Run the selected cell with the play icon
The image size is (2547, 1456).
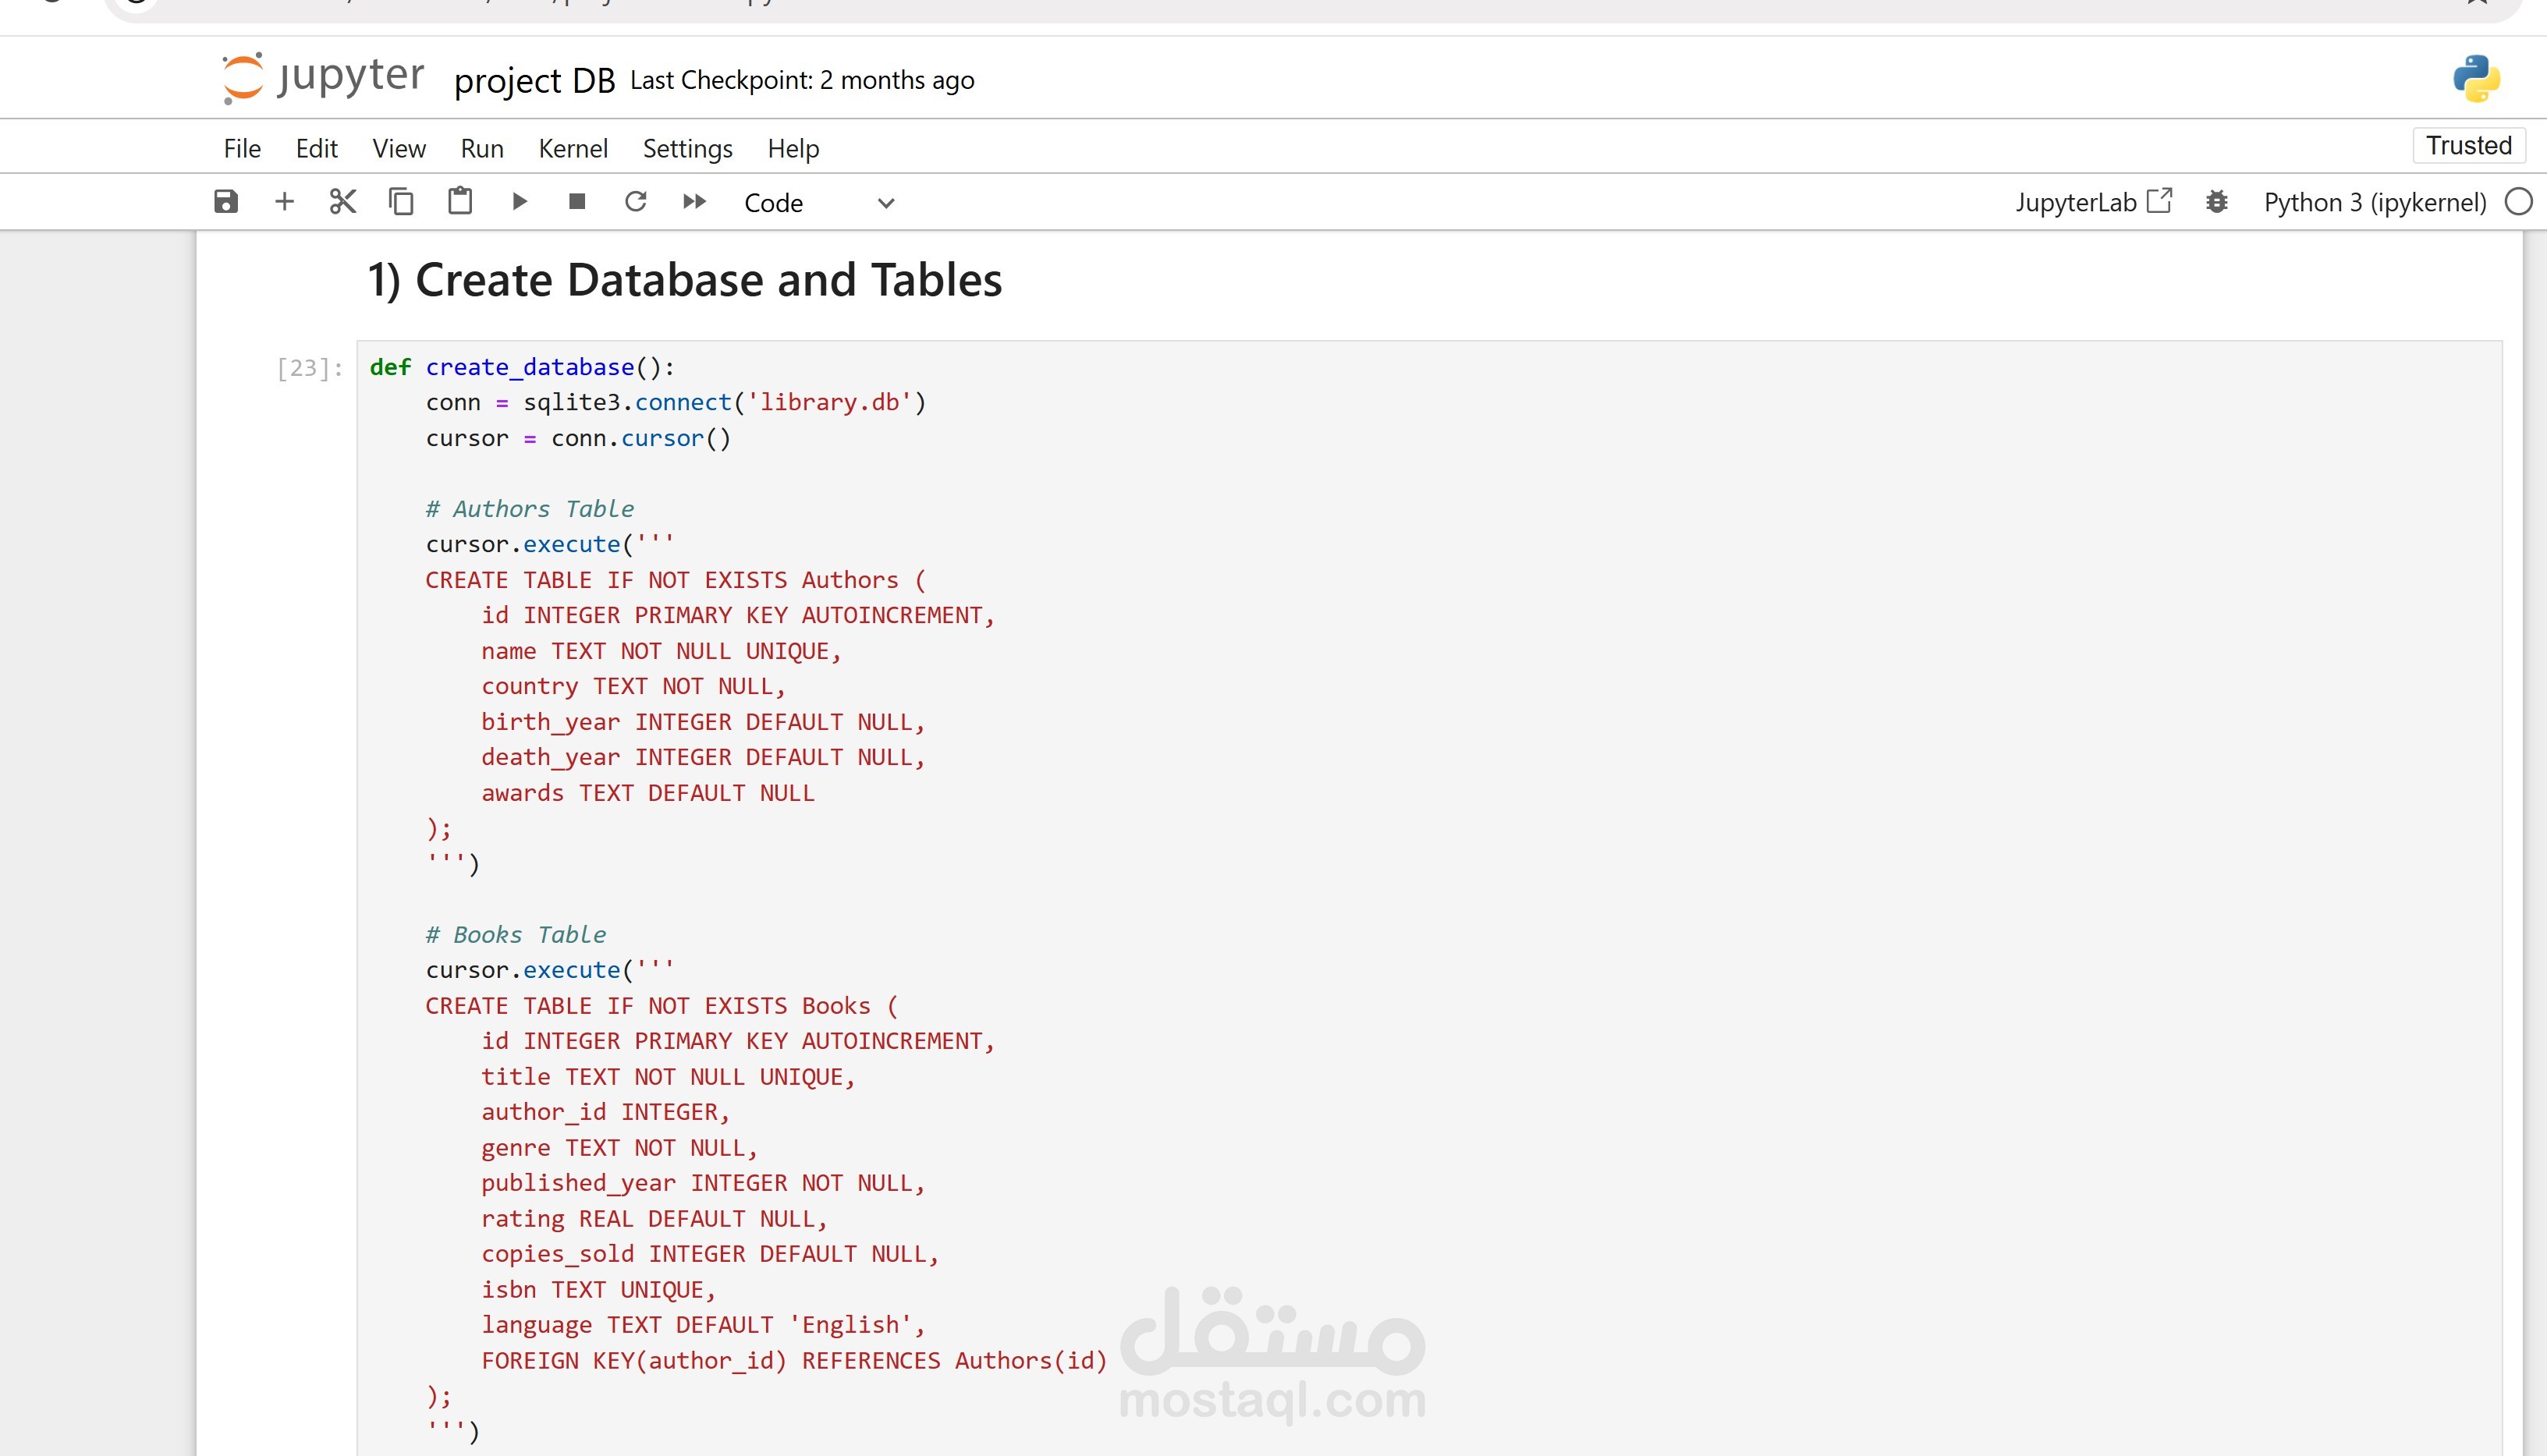(519, 202)
